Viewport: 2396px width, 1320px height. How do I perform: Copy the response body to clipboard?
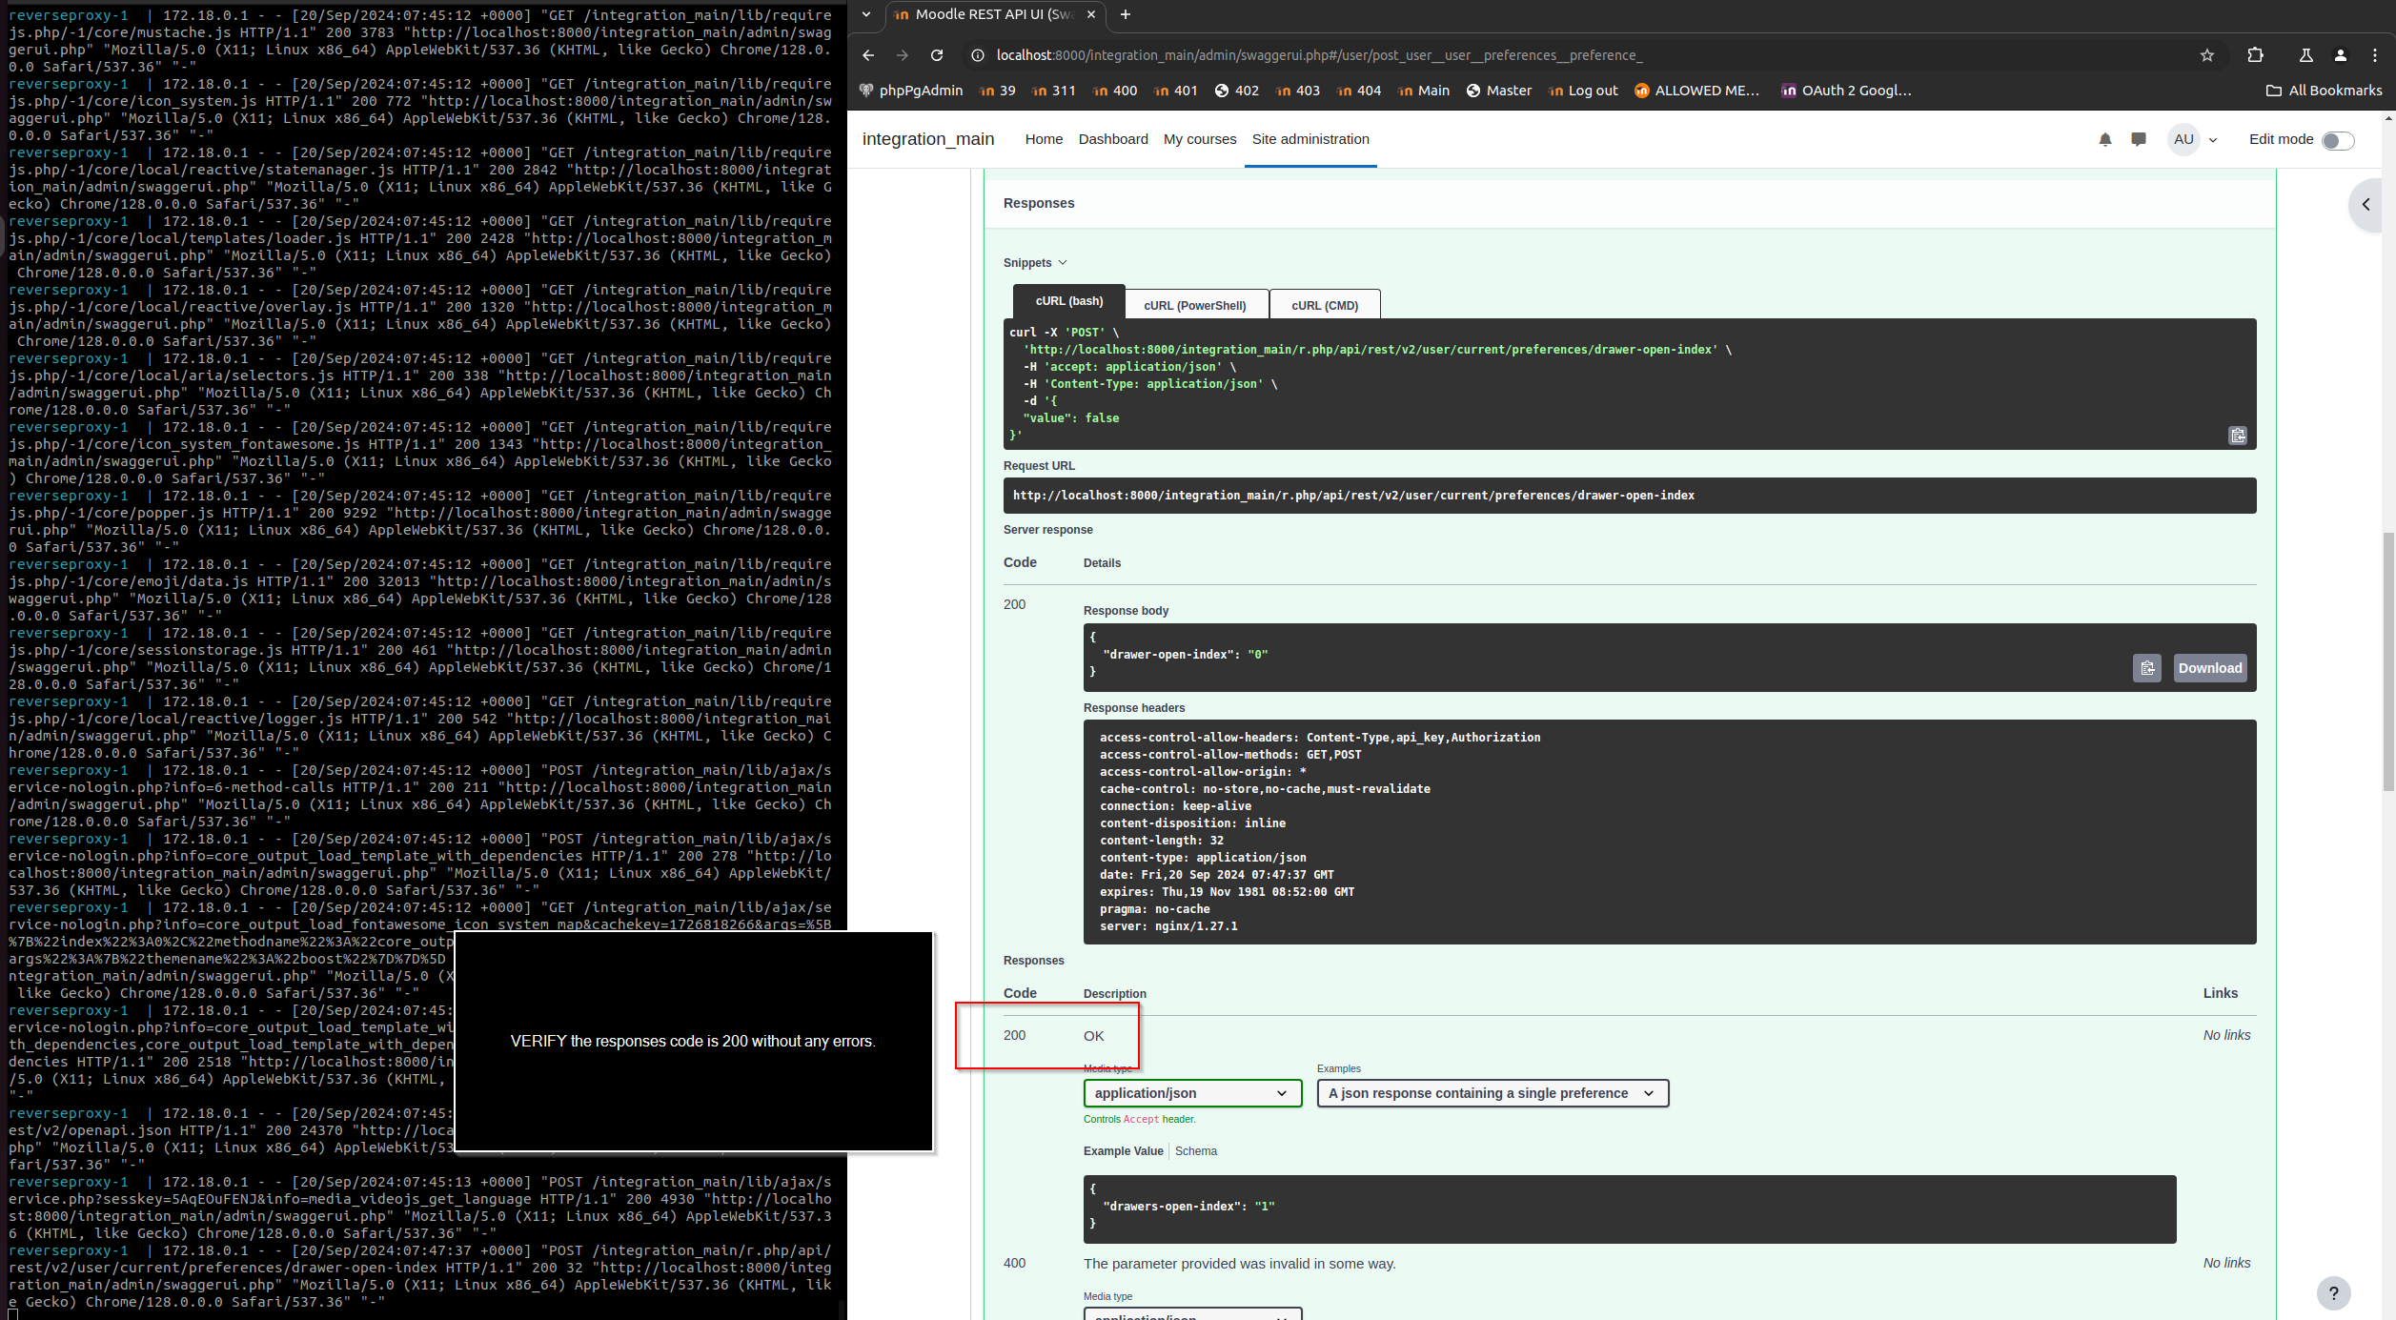click(2147, 668)
